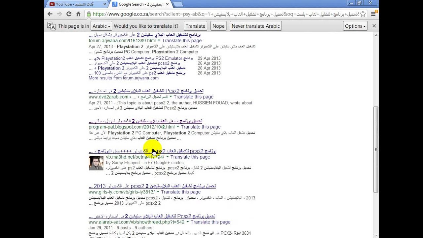Translate this page for program-pal.blogspot.com result
The height and width of the screenshot is (238, 423).
[x=201, y=127]
